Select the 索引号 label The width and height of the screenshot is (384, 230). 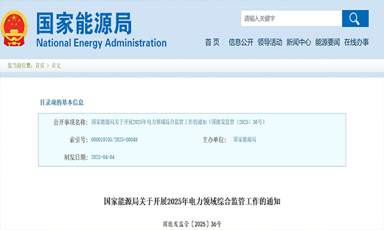tap(78, 140)
